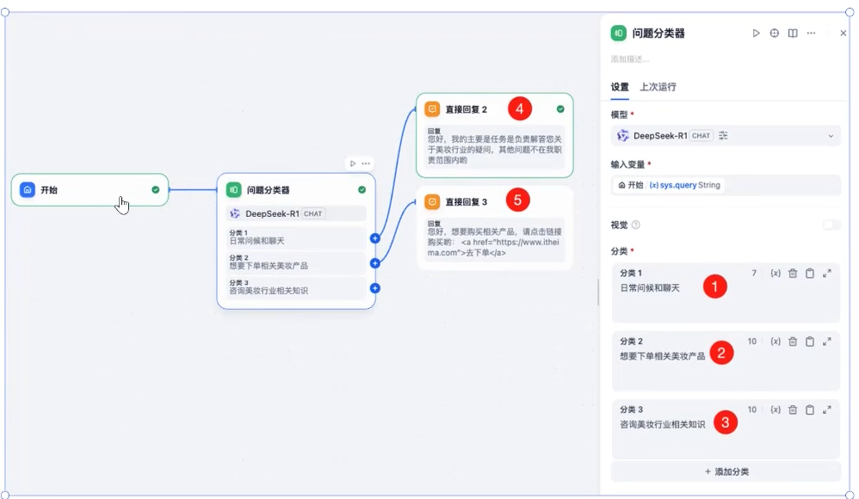Click the reply text in 直接回复 3 node
This screenshot has width=859, height=499.
(x=495, y=243)
